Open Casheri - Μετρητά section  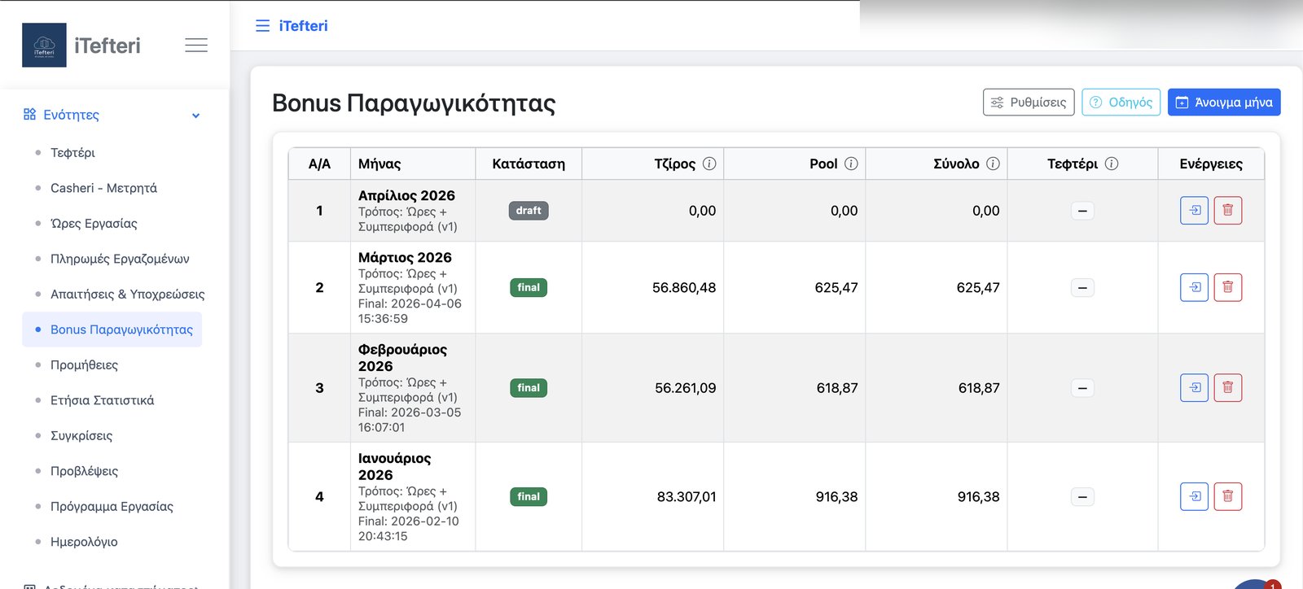103,188
